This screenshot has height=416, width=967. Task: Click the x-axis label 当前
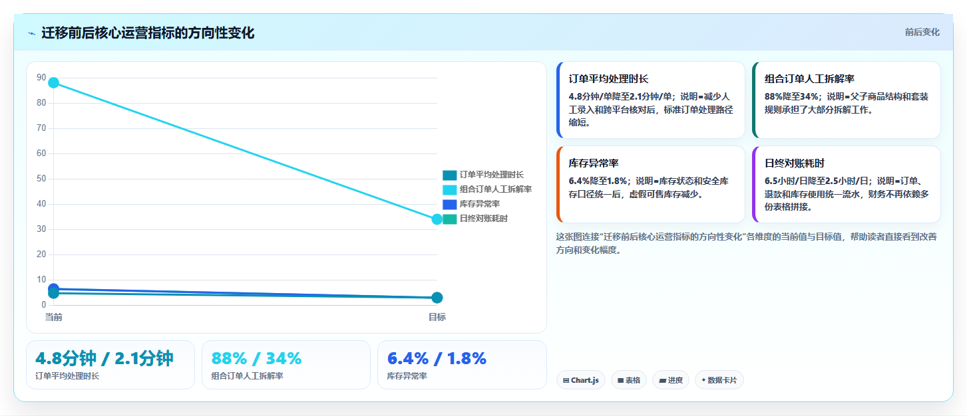click(54, 317)
